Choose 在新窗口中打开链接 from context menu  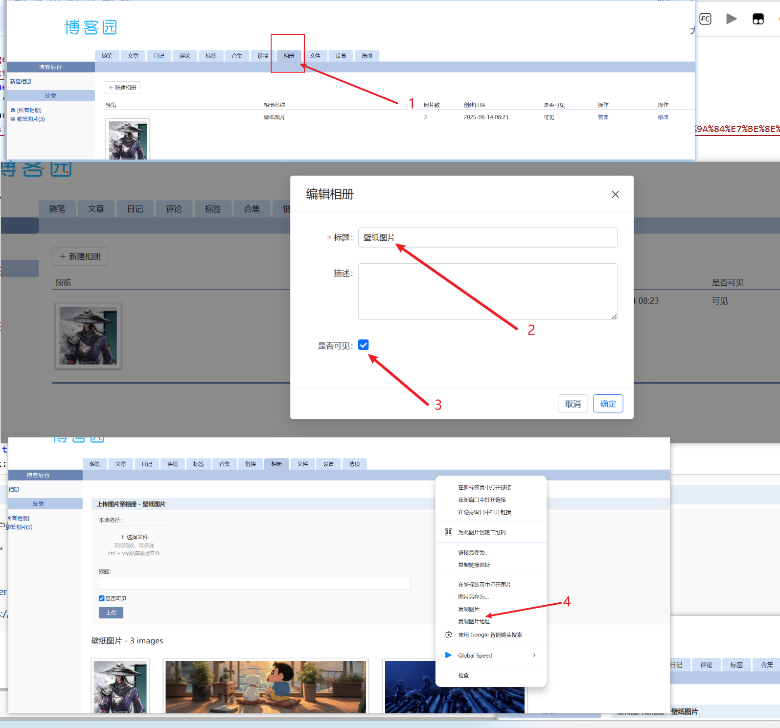[491, 500]
